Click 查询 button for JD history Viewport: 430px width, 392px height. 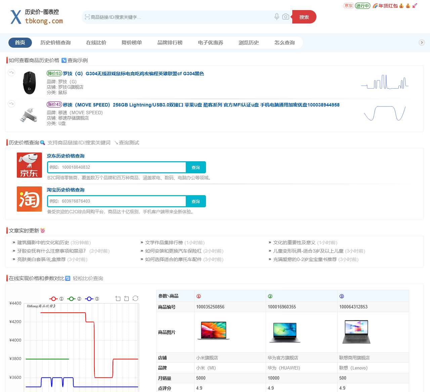tap(196, 167)
